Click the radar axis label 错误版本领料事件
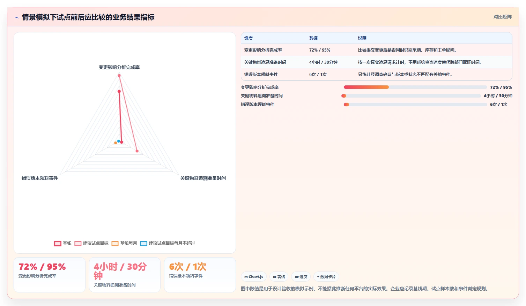 [x=40, y=178]
